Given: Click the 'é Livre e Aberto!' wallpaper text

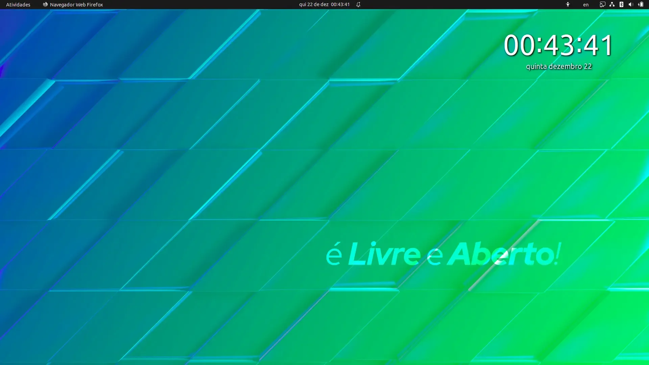Looking at the screenshot, I should click(x=443, y=253).
